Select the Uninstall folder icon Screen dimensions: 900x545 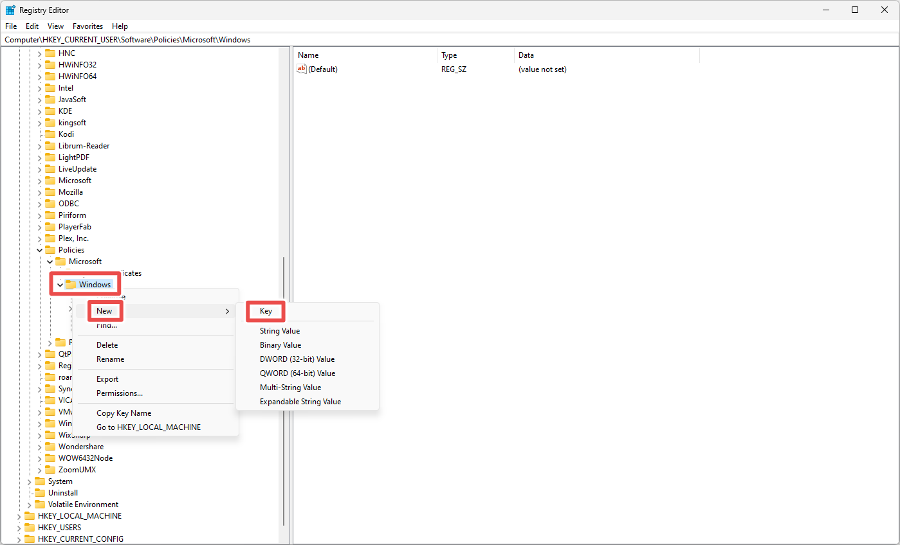click(x=40, y=493)
